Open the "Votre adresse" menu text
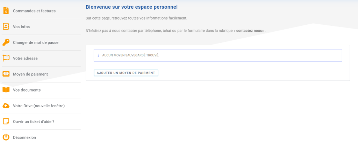 (25, 58)
